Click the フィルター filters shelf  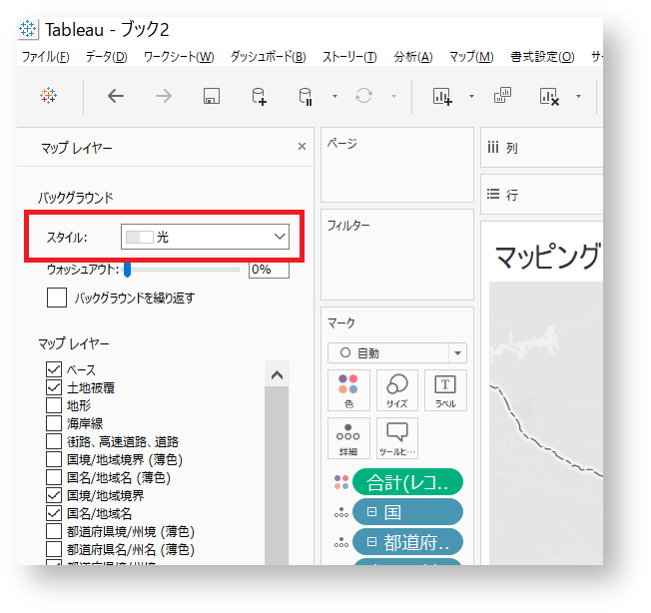click(x=397, y=255)
